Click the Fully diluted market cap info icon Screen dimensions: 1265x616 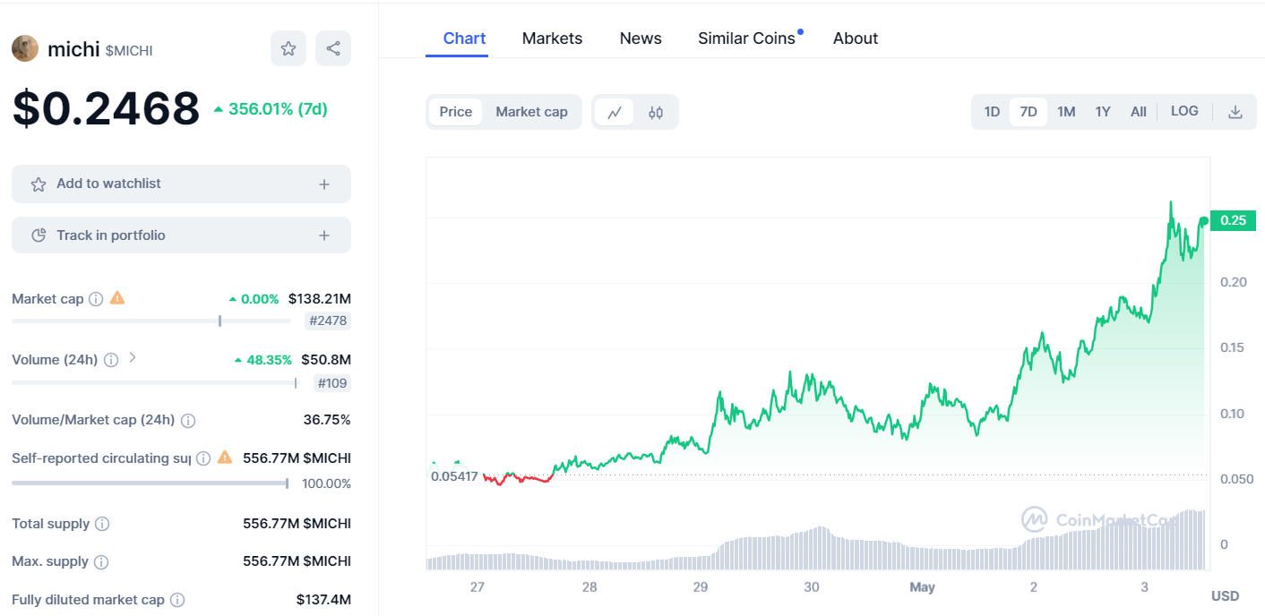click(177, 600)
